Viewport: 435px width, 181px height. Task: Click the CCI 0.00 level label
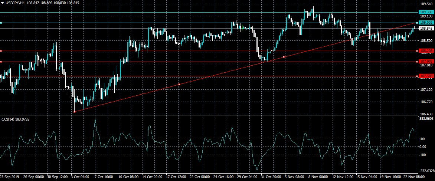(x=423, y=147)
